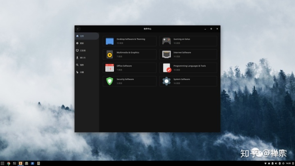Open the Raven sidebar with the rightmost tray icon
The height and width of the screenshot is (166, 295).
click(x=293, y=164)
